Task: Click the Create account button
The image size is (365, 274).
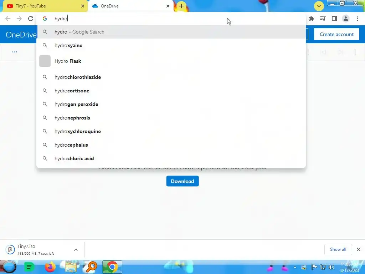Action: (336, 34)
